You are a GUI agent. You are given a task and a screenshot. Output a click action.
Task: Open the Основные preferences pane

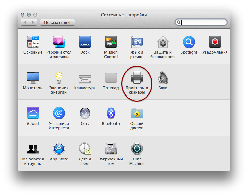coord(33,42)
